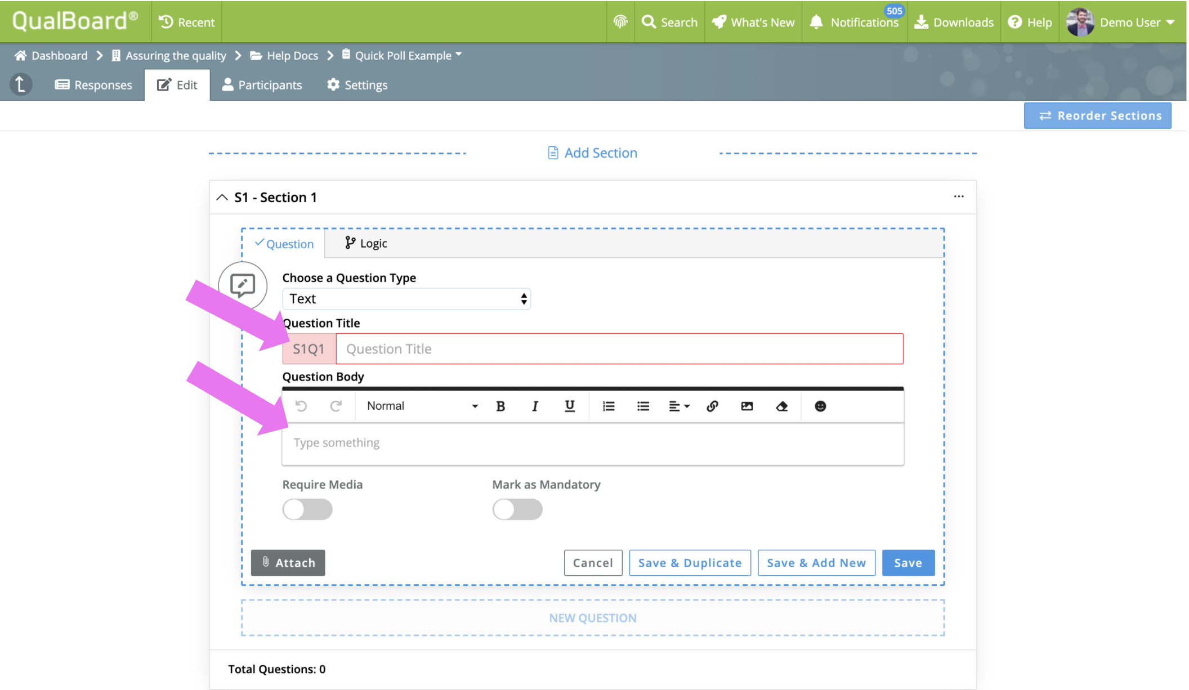Open the Participants tab
This screenshot has width=1189, height=690.
point(262,85)
